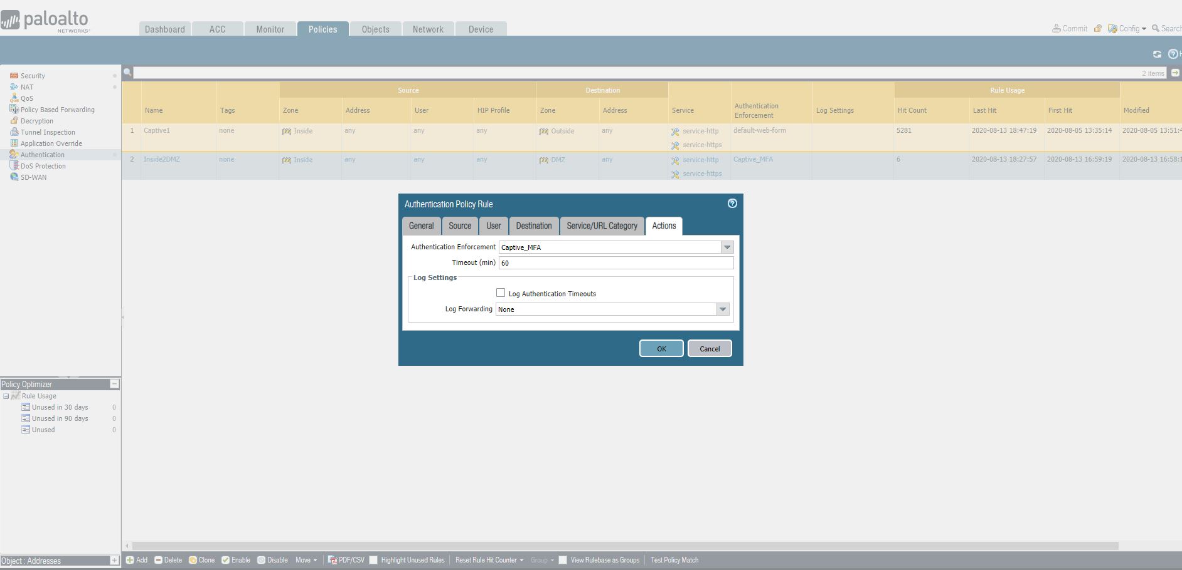The height and width of the screenshot is (570, 1182).
Task: Click the table's horizontal scrollbar
Action: pyautogui.click(x=625, y=546)
